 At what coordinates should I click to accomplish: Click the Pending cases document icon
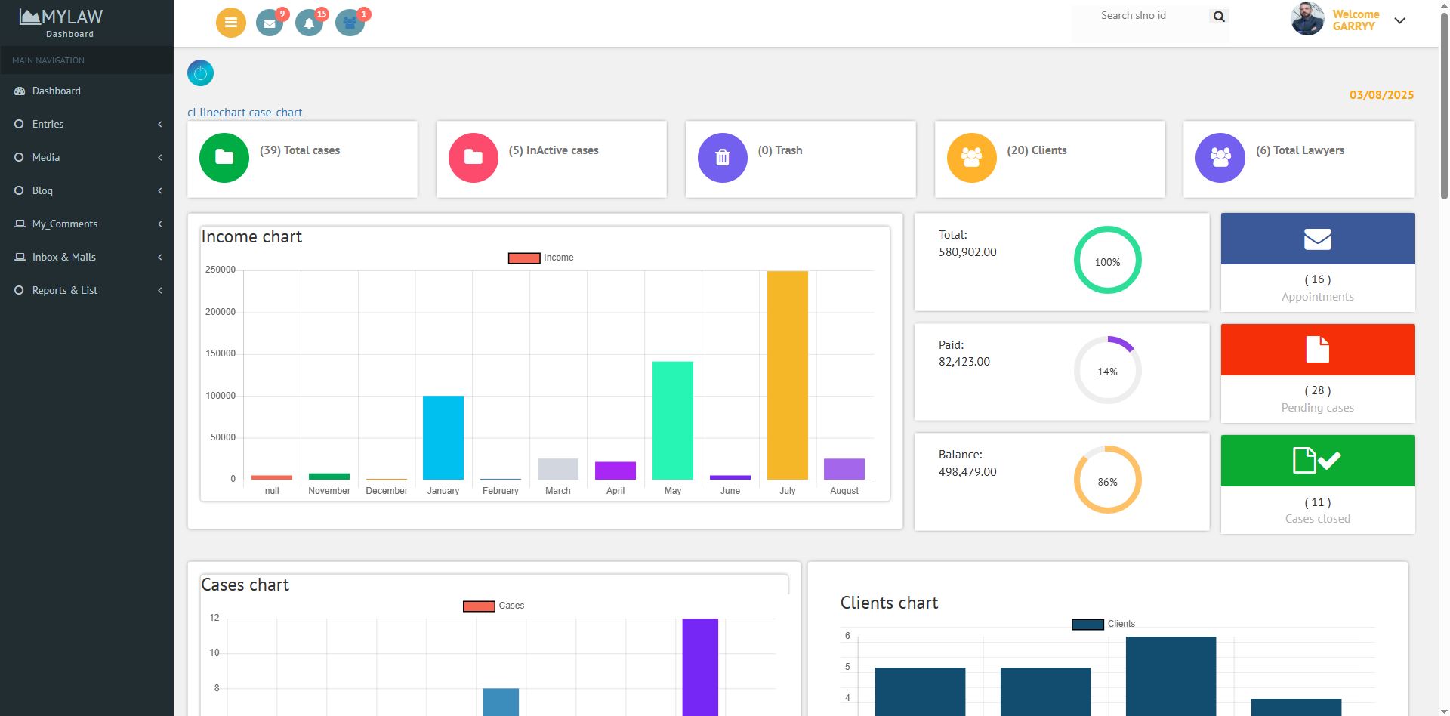pyautogui.click(x=1318, y=350)
